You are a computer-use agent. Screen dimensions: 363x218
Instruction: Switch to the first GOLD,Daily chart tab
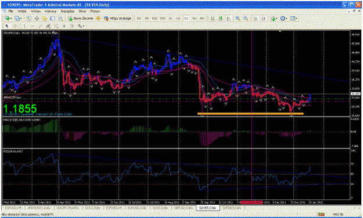coord(92,208)
